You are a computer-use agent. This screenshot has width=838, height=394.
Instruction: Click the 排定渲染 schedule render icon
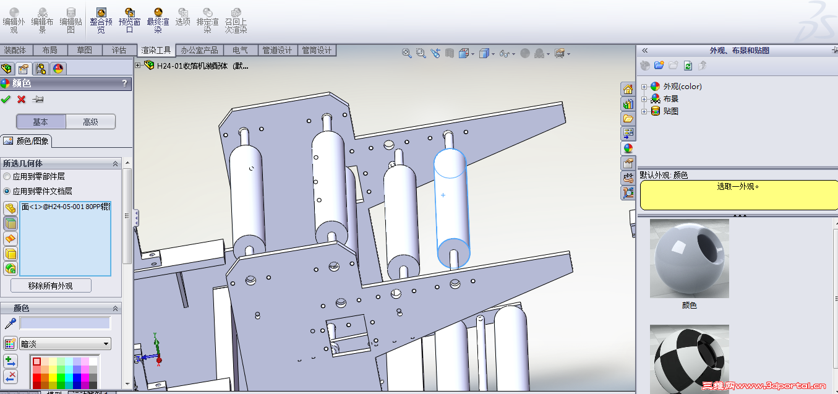click(x=208, y=12)
